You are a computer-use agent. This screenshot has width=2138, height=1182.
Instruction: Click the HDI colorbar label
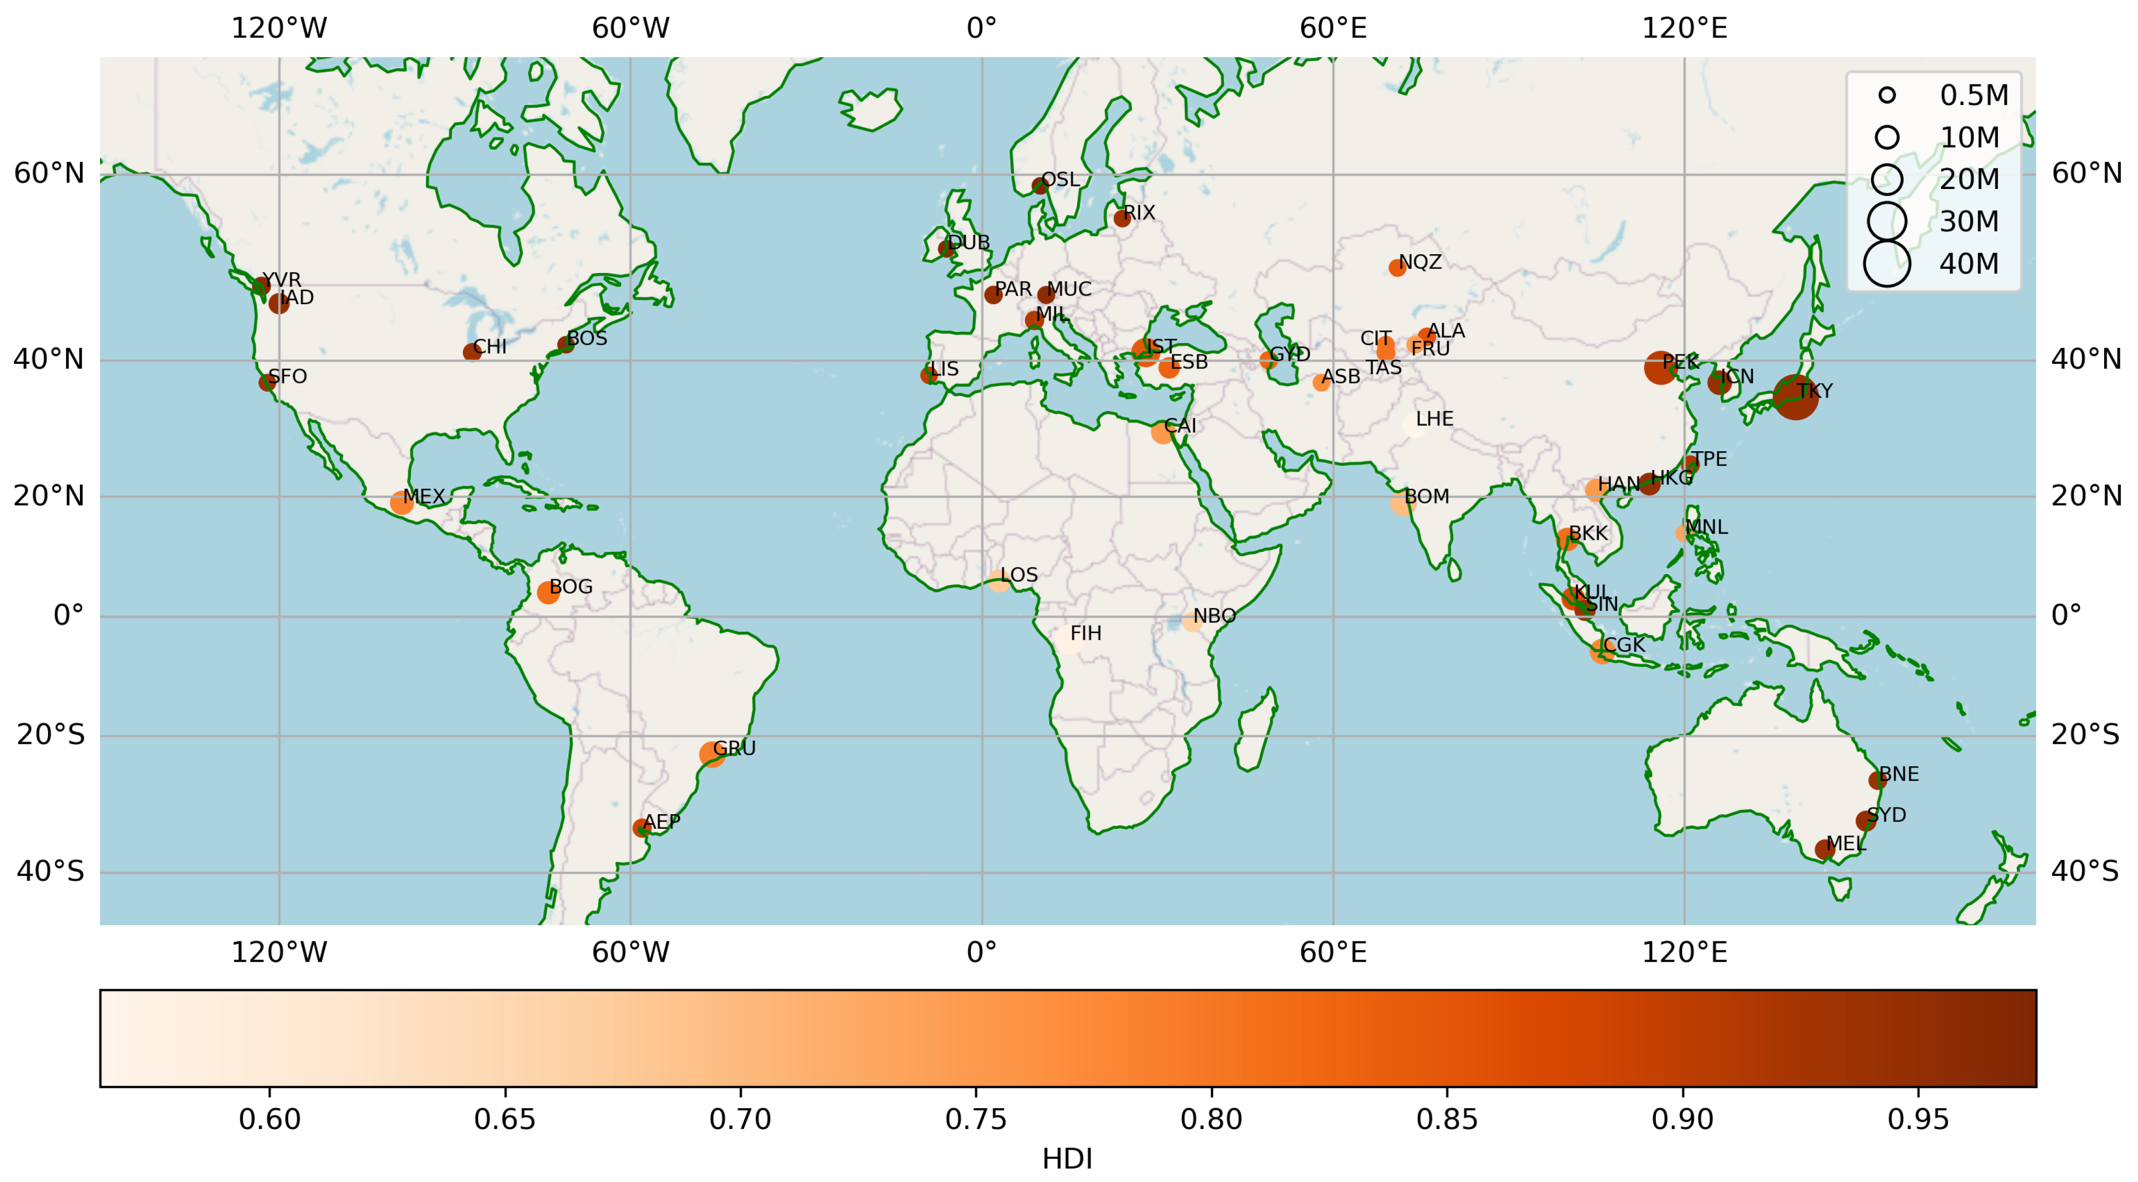pyautogui.click(x=1067, y=1159)
